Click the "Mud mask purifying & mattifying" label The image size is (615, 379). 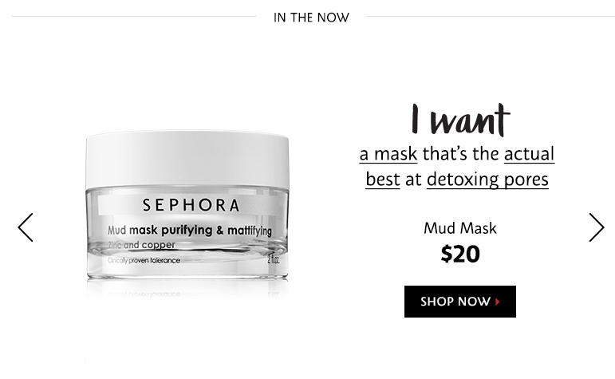(189, 231)
